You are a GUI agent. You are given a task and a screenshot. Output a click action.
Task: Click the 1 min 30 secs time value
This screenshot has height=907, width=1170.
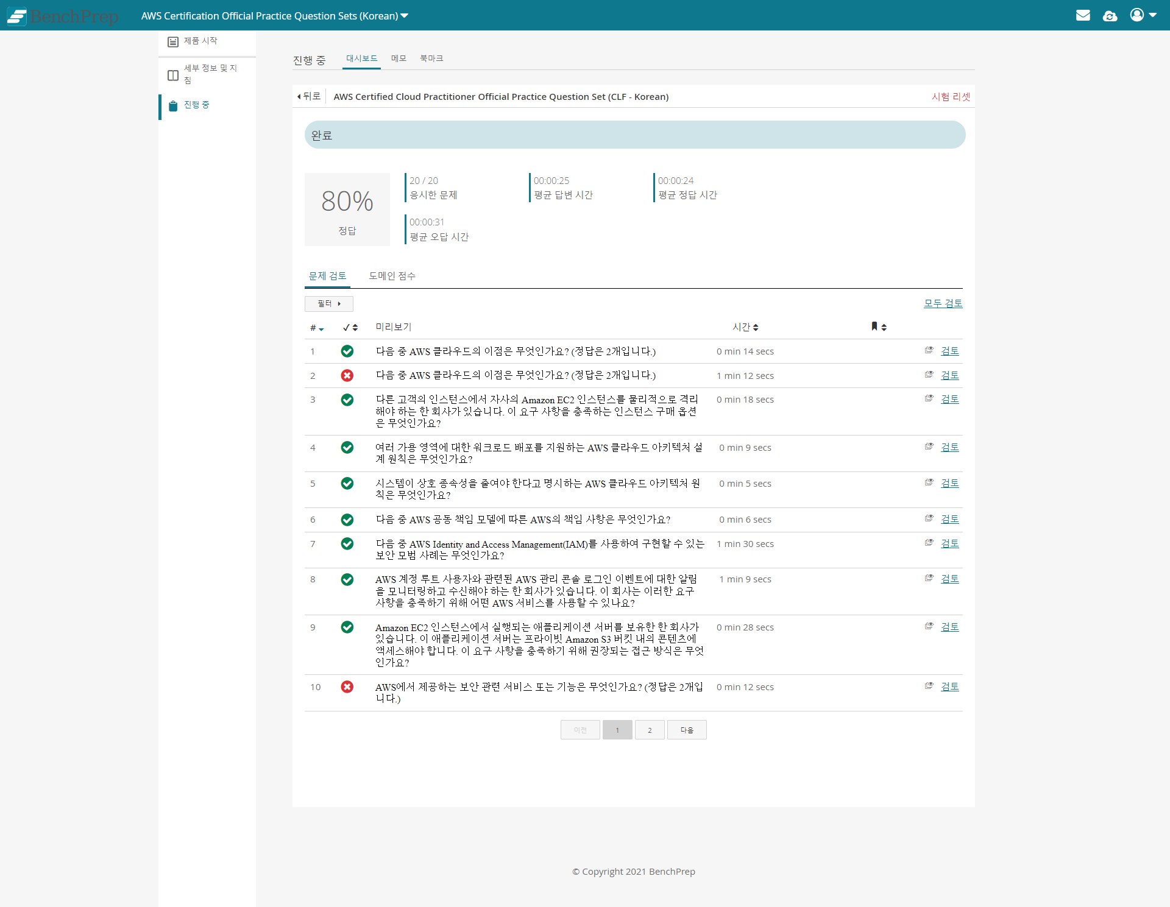coord(745,544)
